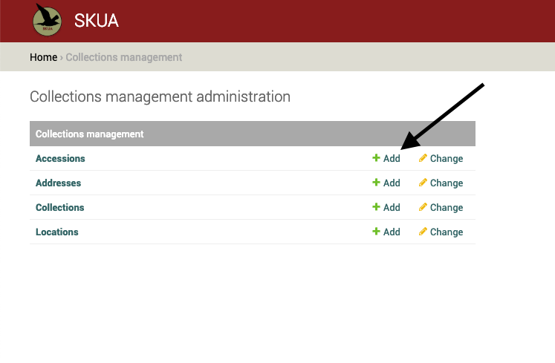Go to Home in the breadcrumb
The width and height of the screenshot is (555, 363).
point(43,57)
